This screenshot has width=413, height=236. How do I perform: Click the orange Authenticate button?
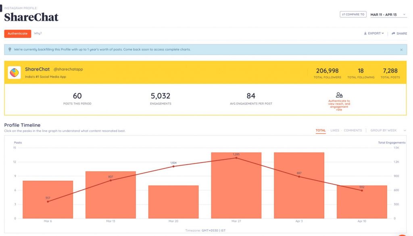click(x=18, y=33)
